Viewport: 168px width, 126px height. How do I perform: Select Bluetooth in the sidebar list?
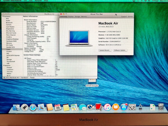(x=9, y=23)
